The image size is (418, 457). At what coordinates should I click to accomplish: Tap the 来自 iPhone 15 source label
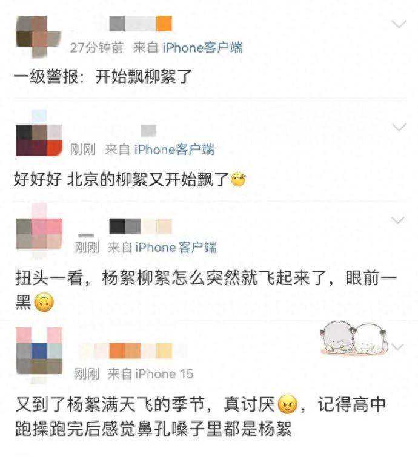pos(150,374)
